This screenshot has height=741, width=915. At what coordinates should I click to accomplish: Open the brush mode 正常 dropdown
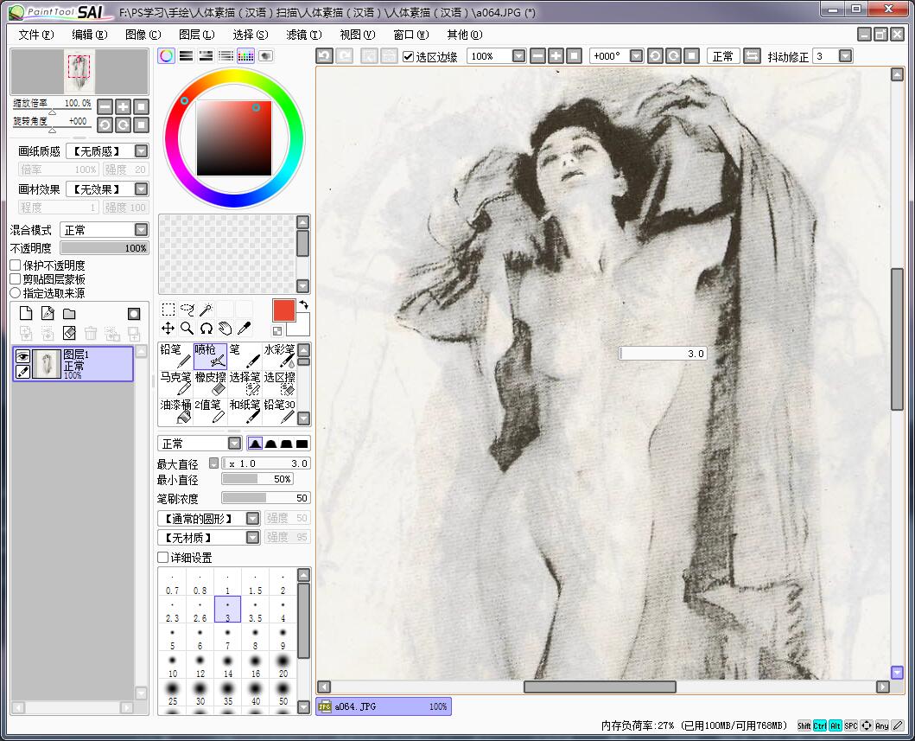[235, 444]
